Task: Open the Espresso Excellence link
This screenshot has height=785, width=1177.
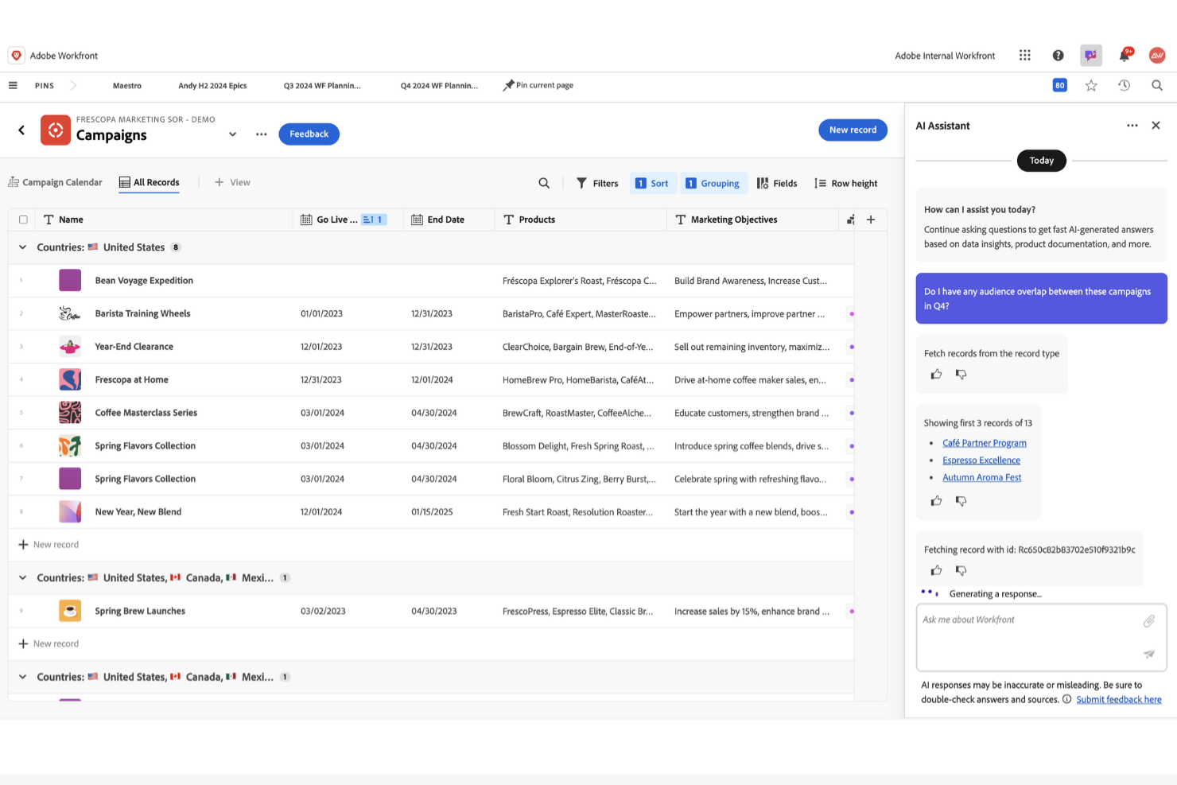Action: tap(981, 461)
